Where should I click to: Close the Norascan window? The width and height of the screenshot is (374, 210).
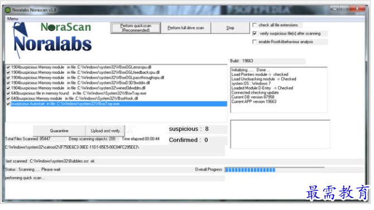357,8
